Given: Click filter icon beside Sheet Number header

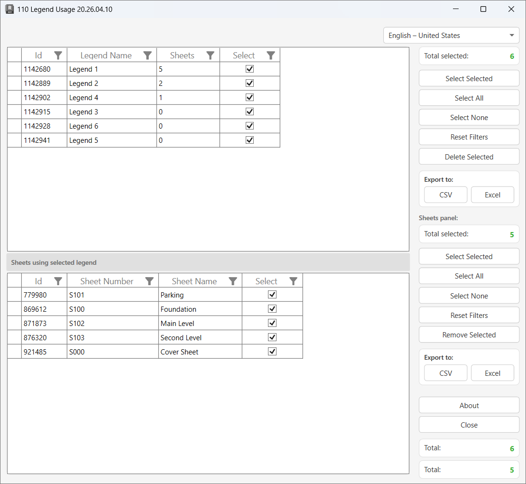Looking at the screenshot, I should pyautogui.click(x=149, y=281).
